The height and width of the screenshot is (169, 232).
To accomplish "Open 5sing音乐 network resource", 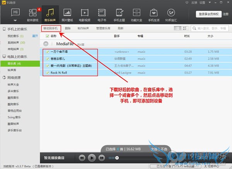I will click(x=14, y=117).
